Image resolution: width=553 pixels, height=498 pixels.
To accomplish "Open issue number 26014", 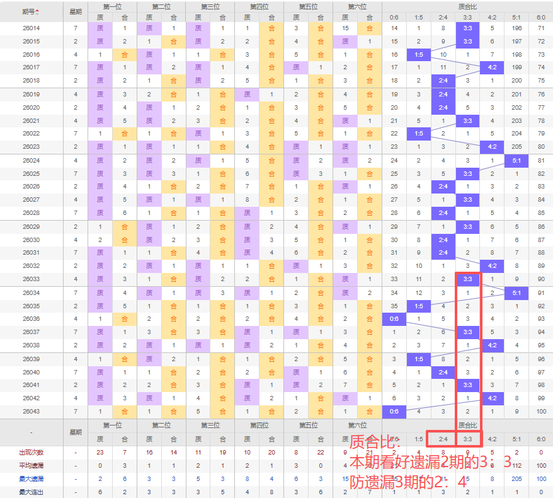I will click(x=31, y=28).
